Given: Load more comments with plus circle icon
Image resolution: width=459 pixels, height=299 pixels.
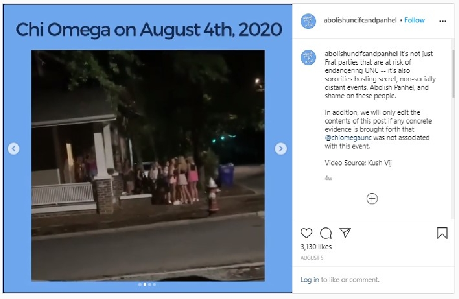Looking at the screenshot, I should click(372, 199).
